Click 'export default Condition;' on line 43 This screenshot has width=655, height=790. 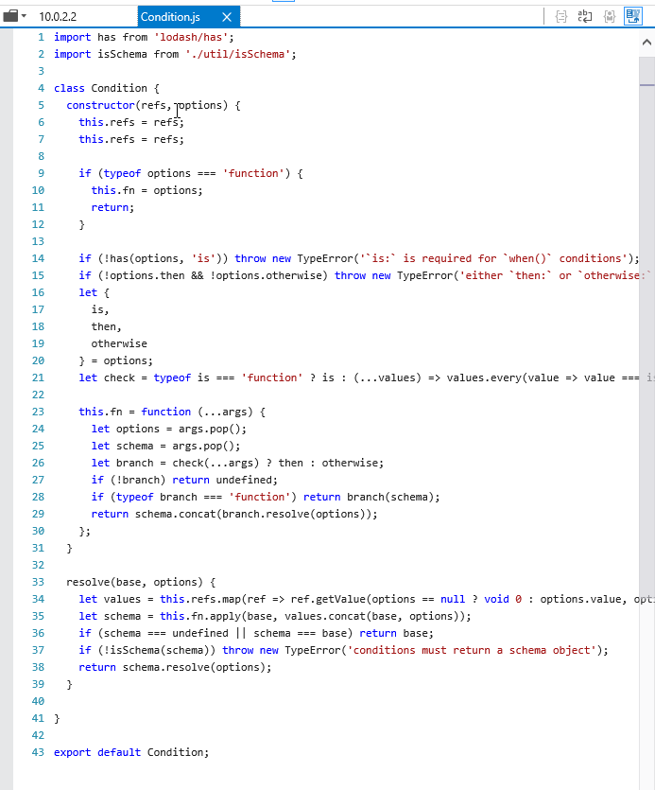[131, 752]
